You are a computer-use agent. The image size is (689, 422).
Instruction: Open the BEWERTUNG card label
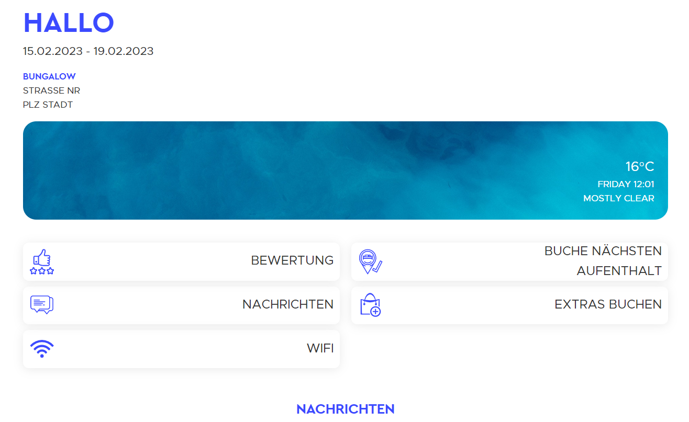click(x=292, y=260)
